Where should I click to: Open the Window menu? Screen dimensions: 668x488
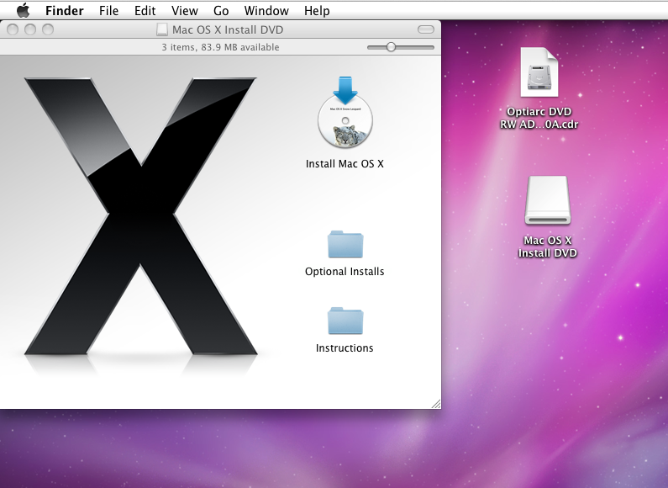click(266, 11)
